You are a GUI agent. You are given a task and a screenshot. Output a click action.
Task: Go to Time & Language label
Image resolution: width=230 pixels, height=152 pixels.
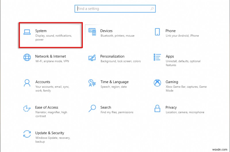[114, 82]
